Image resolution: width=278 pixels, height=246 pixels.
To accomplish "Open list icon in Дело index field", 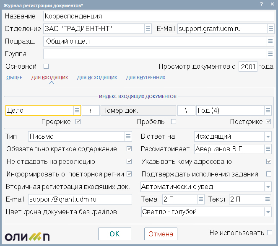I will pos(77,110).
